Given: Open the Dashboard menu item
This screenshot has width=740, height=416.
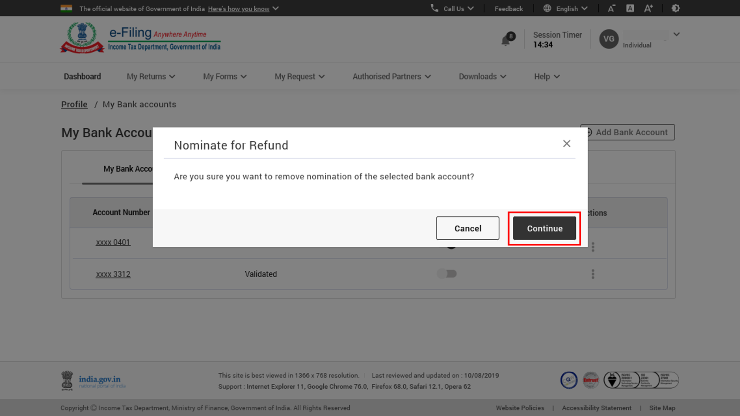Looking at the screenshot, I should pos(82,77).
